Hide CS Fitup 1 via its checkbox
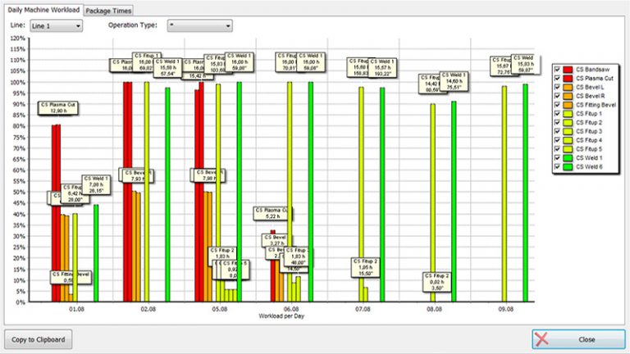The image size is (630, 354). [557, 113]
